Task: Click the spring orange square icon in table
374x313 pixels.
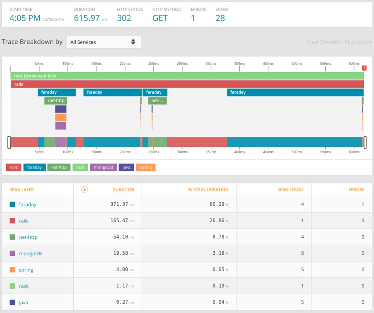Action: [12, 270]
